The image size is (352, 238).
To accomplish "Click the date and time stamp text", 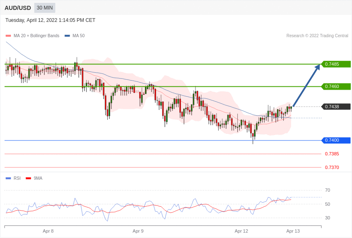I will pos(50,20).
